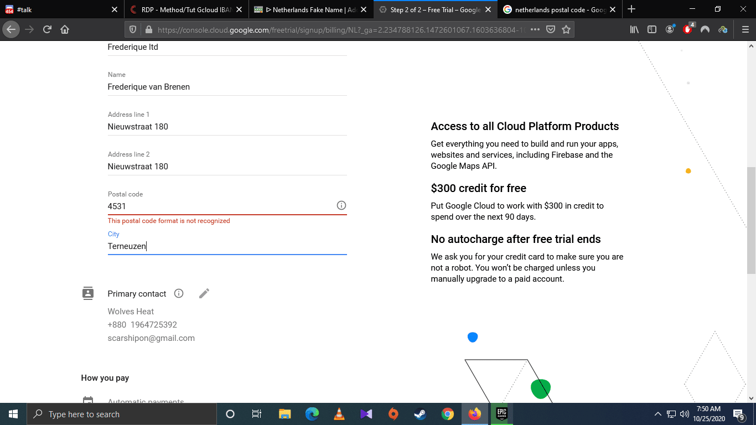
Task: Open the Firefox hamburger menu
Action: click(745, 30)
